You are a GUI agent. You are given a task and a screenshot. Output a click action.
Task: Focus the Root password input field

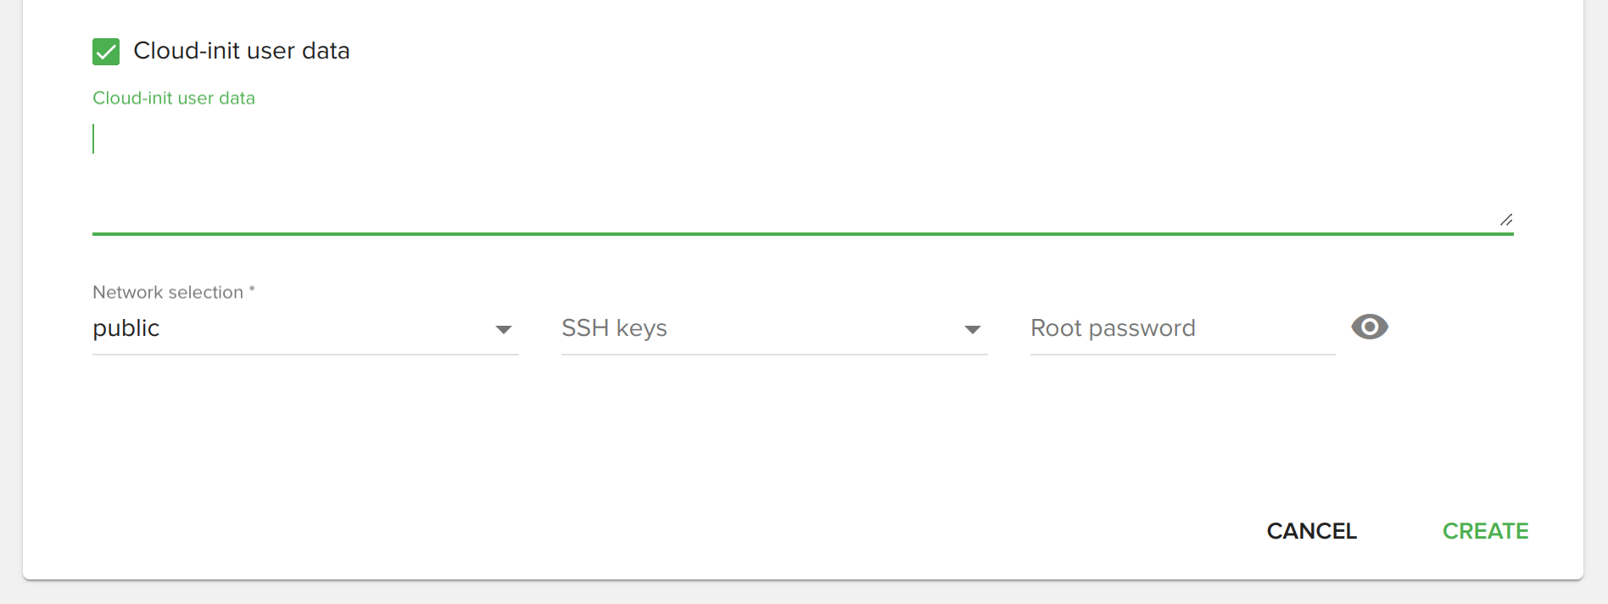(1181, 328)
